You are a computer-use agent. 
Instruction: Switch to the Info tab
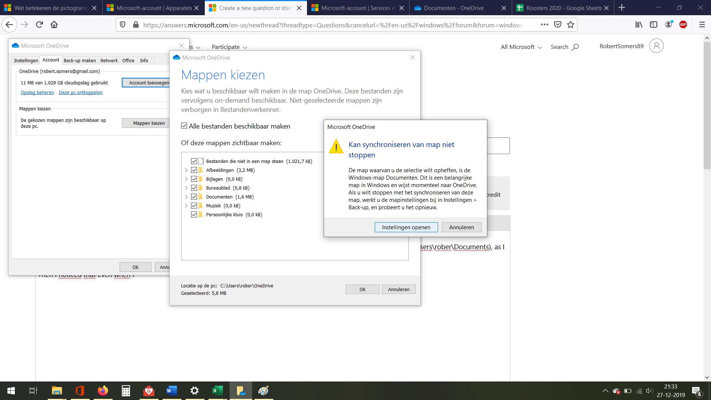point(144,60)
